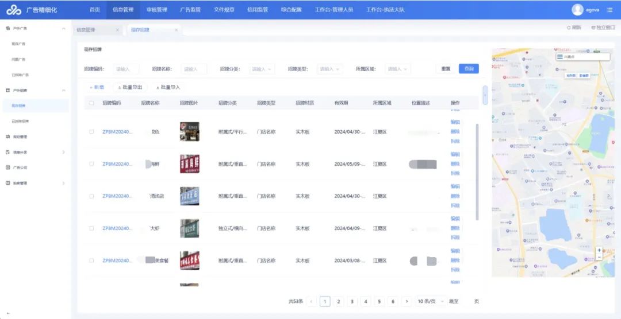Type in the 招牌名称 input field

194,69
